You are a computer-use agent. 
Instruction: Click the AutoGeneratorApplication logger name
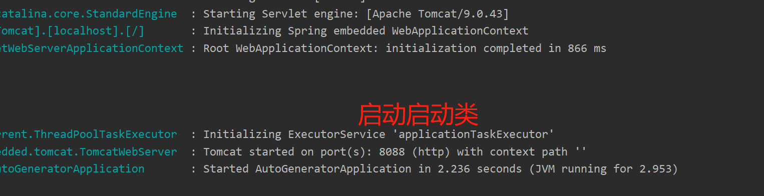72,169
